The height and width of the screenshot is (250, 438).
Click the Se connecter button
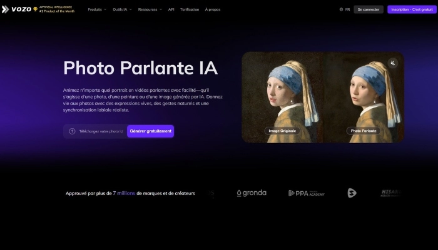click(369, 9)
